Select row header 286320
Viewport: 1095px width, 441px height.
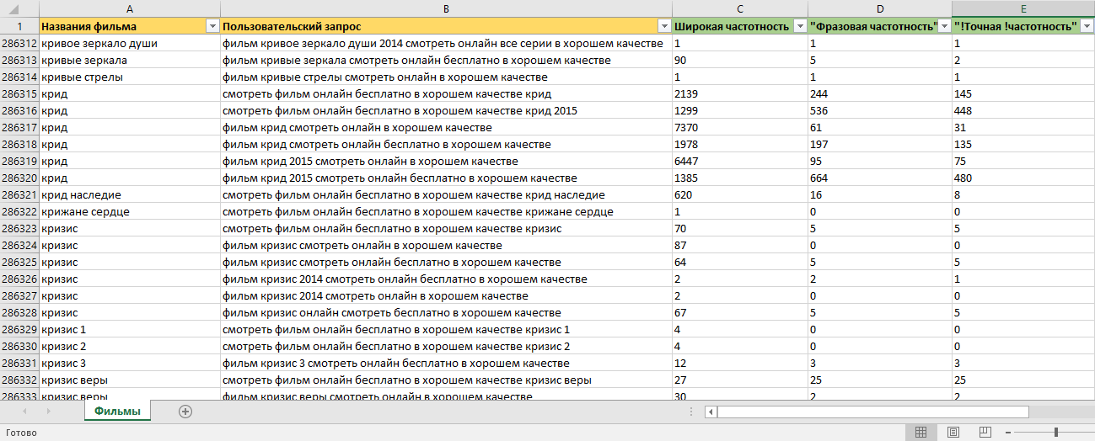[19, 178]
